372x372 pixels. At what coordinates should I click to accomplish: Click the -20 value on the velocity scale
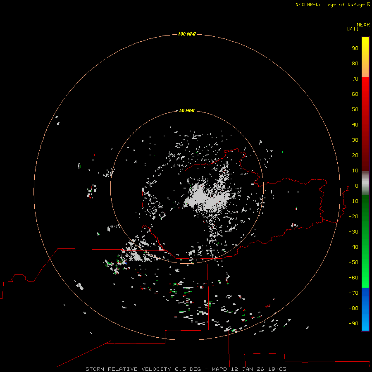pyautogui.click(x=353, y=217)
